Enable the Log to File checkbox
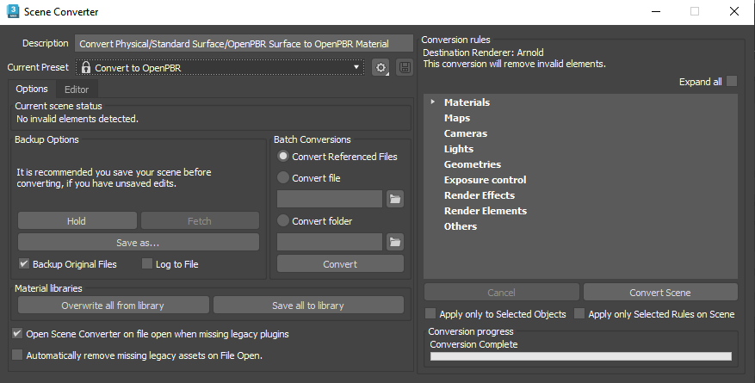Screen dimensions: 755x383 click(x=147, y=264)
